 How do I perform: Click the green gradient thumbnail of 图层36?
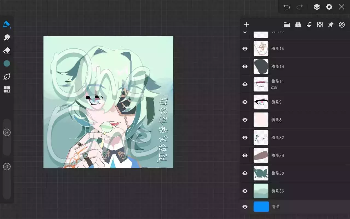tap(261, 191)
